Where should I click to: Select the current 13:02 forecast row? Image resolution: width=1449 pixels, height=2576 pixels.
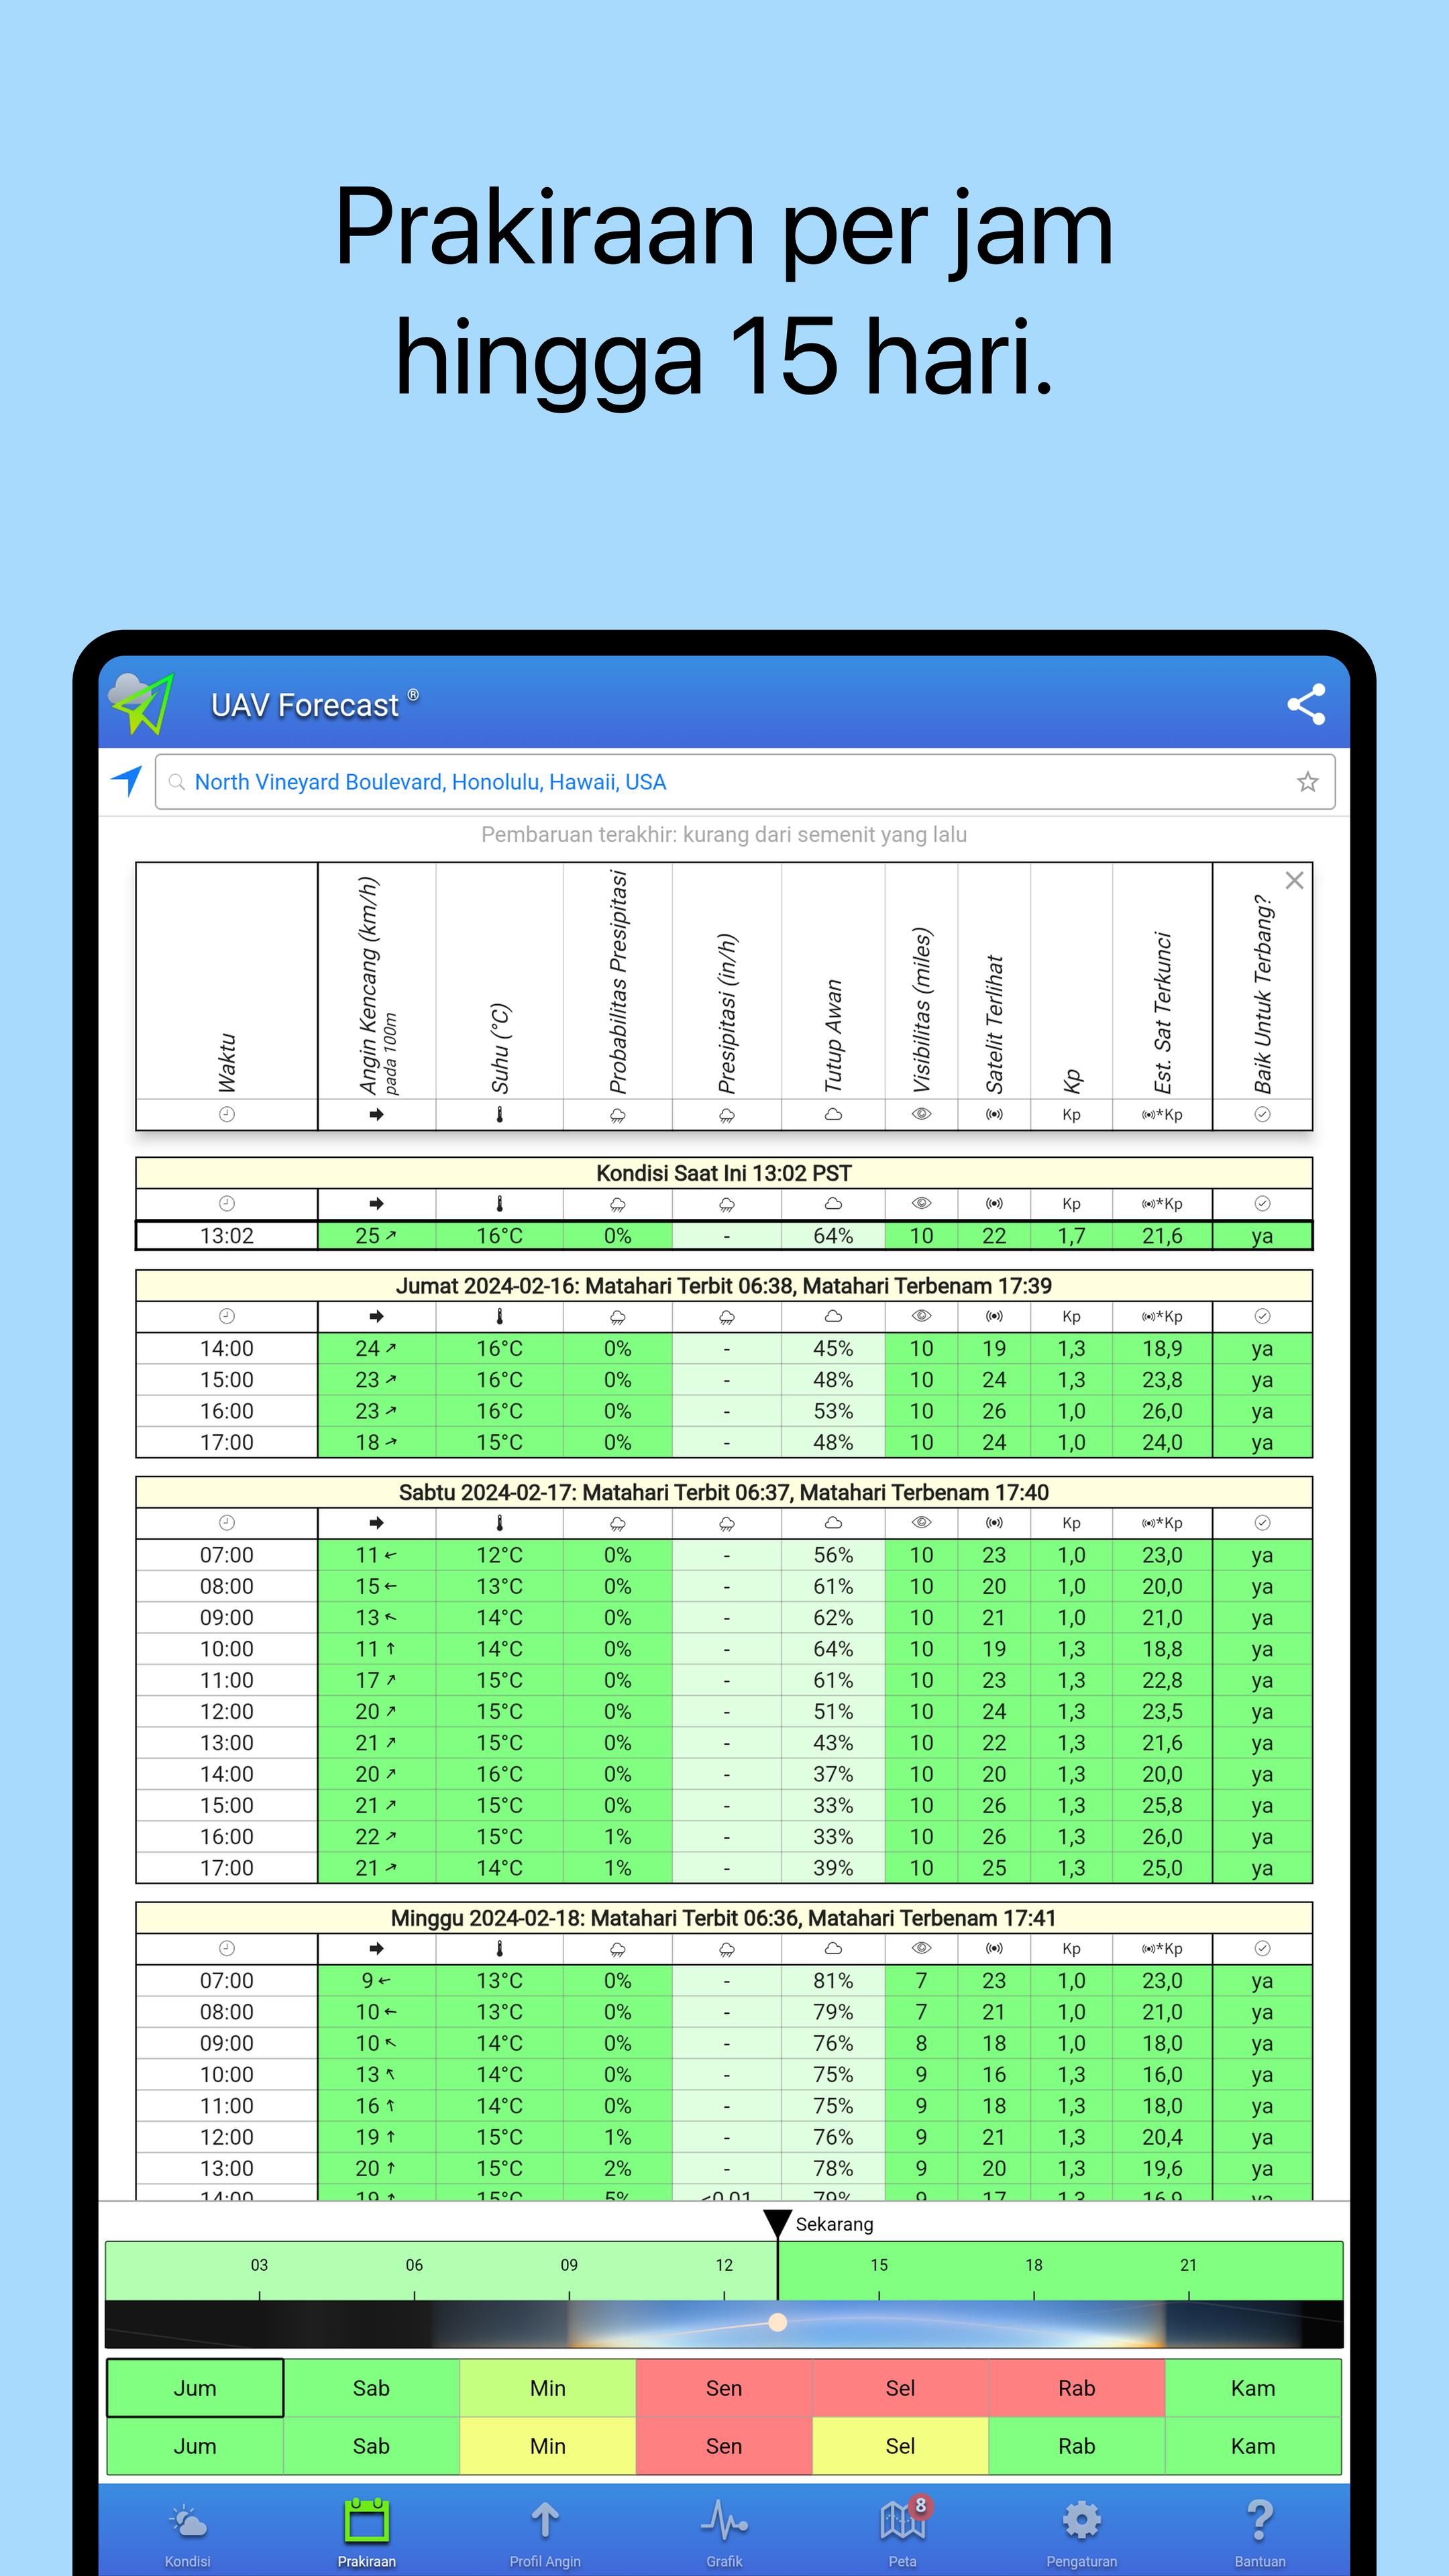[x=724, y=1236]
